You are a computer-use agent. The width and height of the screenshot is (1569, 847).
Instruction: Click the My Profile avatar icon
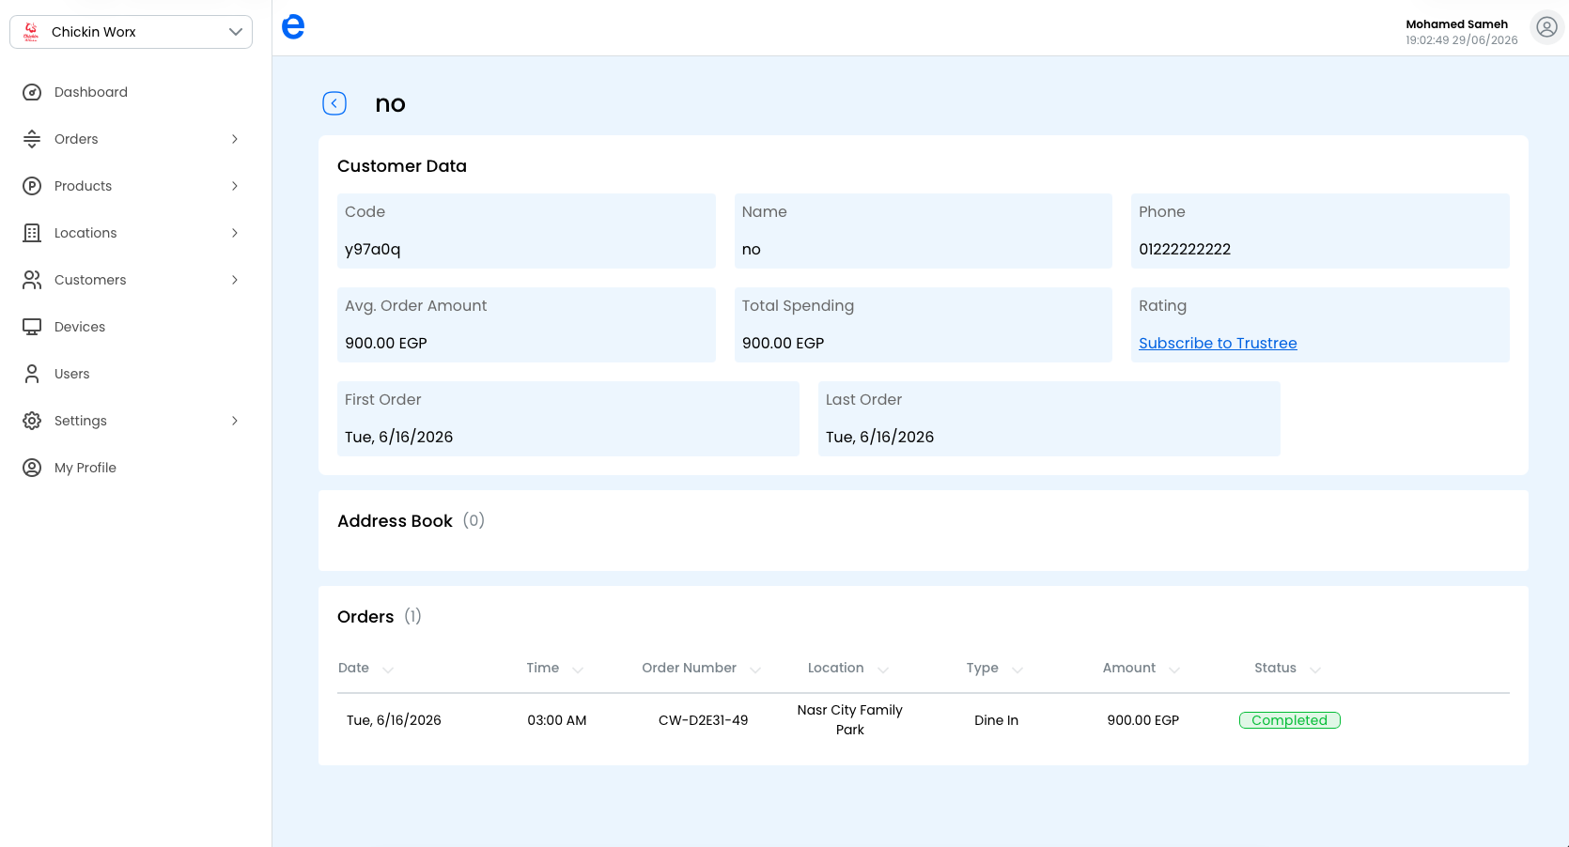pyautogui.click(x=32, y=468)
